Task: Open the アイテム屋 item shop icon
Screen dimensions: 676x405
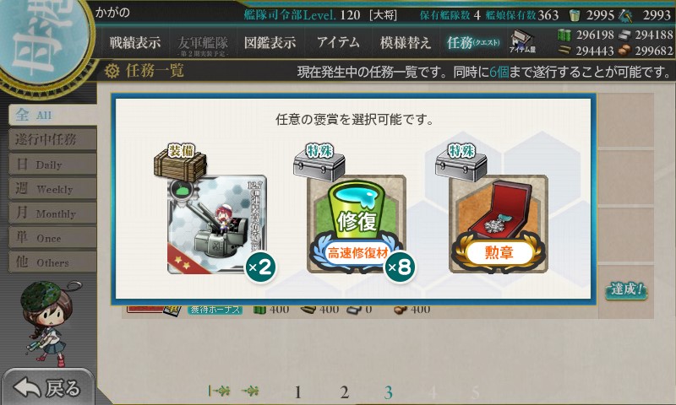Action: pyautogui.click(x=522, y=41)
